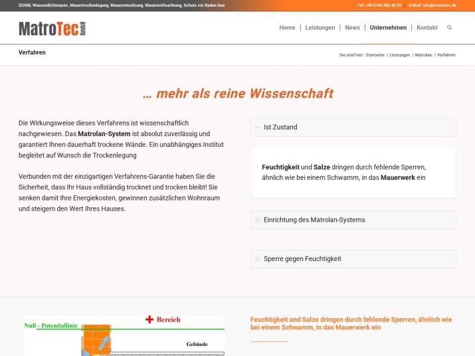Collapse the Ist Zustand minus icon
This screenshot has width=475, height=356.
[257, 128]
